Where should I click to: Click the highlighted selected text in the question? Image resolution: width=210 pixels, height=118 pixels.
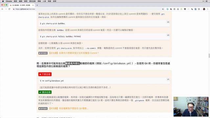pyautogui.click(x=73, y=63)
